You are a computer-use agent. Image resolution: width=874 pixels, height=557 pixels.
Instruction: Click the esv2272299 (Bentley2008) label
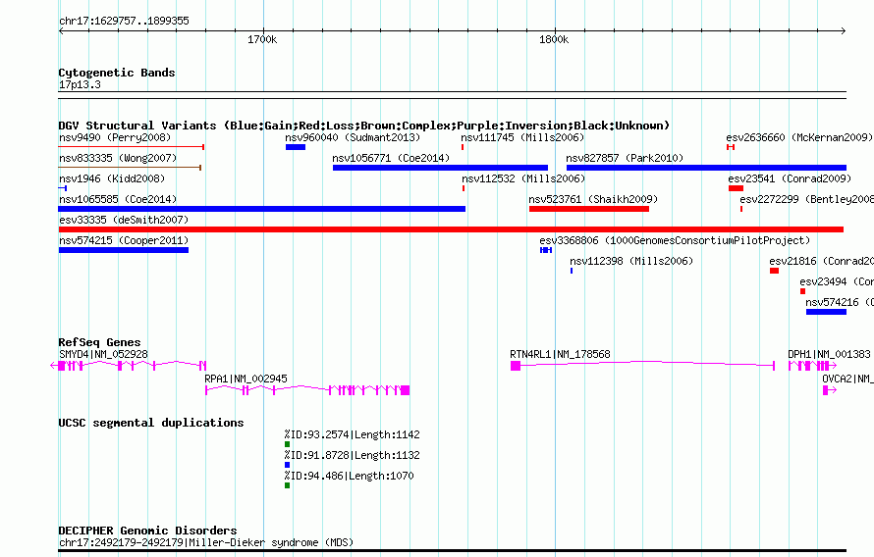(x=806, y=199)
